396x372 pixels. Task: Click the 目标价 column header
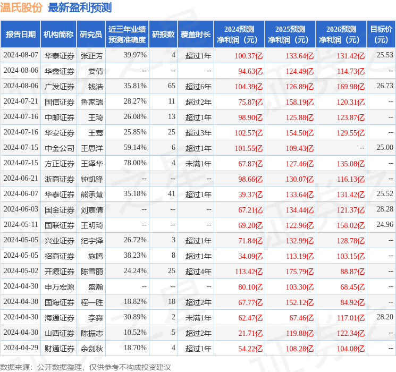click(381, 35)
